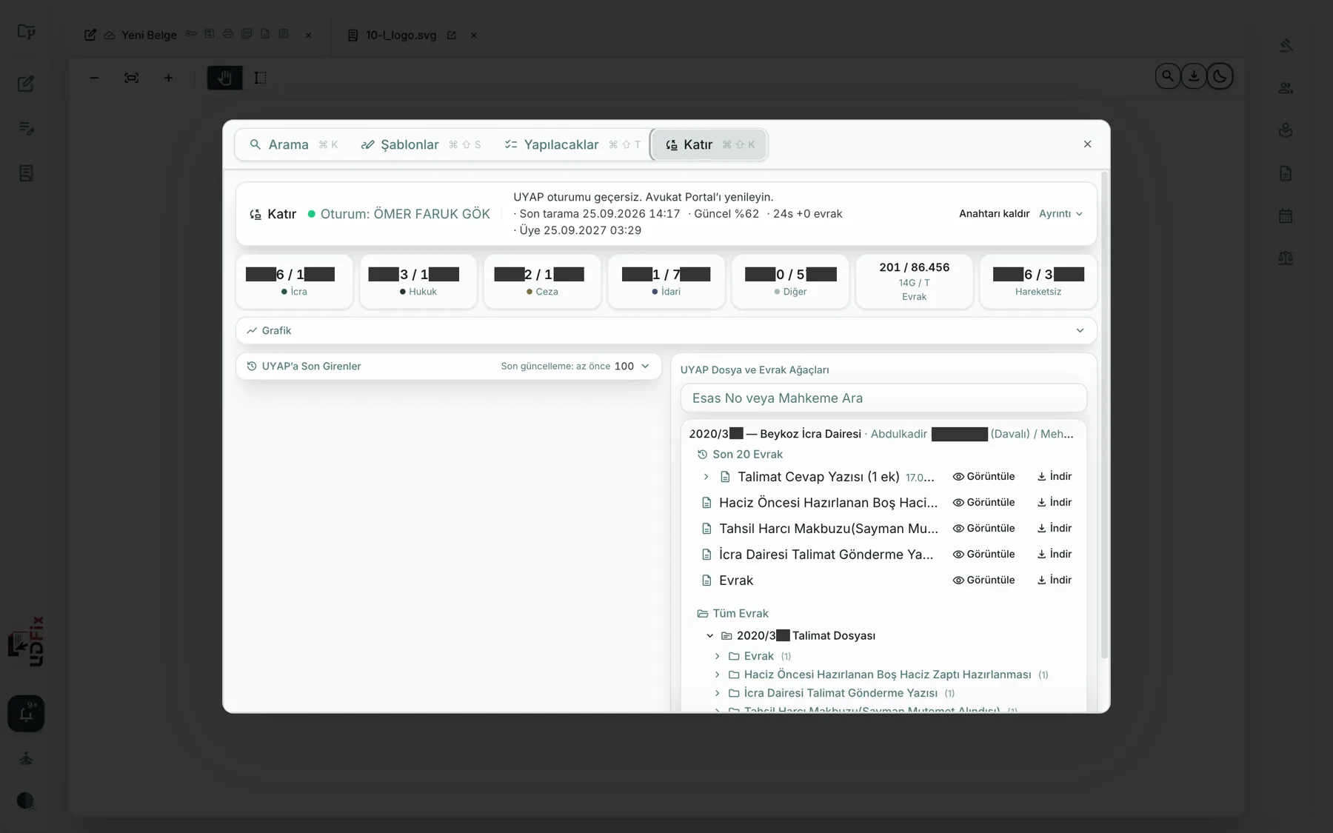Click the zoom-in plus icon
The image size is (1333, 833).
[x=168, y=78]
